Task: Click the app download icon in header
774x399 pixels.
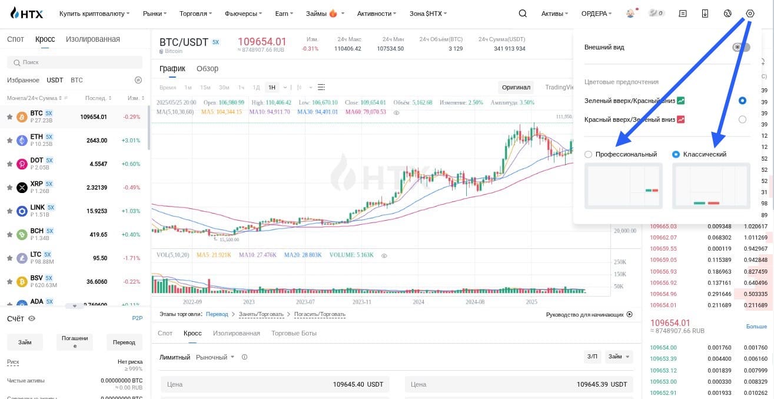Action: pyautogui.click(x=705, y=14)
